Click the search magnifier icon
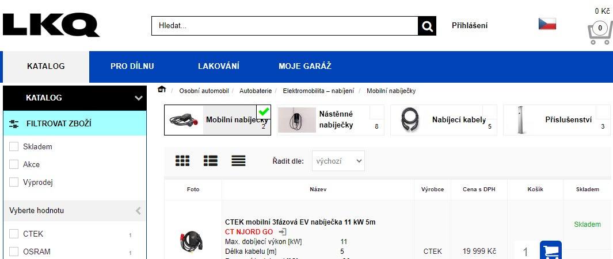 [x=427, y=26]
